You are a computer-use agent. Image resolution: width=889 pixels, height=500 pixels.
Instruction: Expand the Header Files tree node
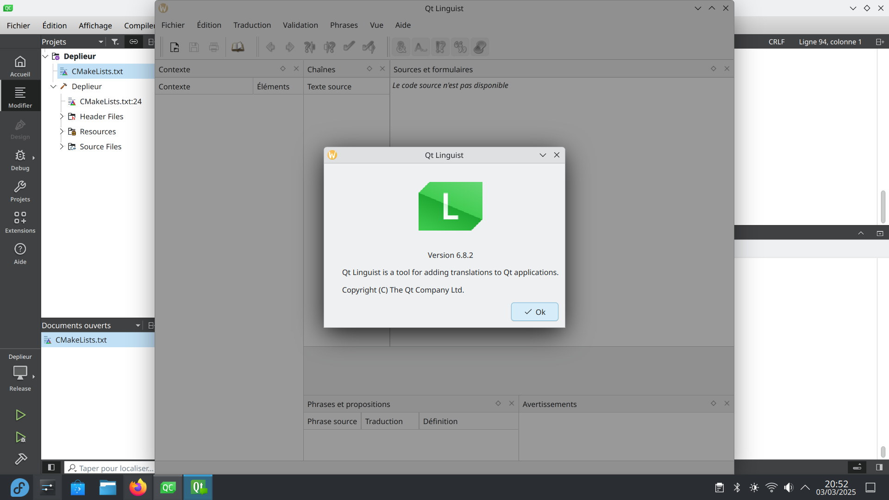62,117
